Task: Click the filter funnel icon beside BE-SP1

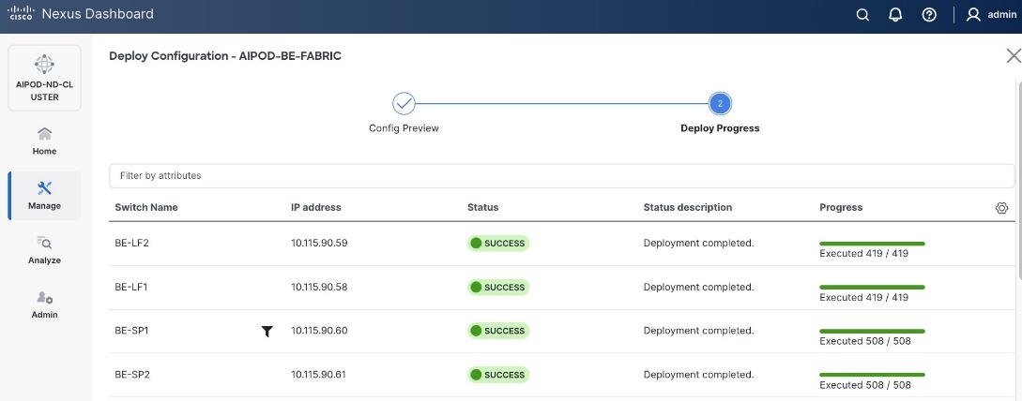Action: (267, 331)
